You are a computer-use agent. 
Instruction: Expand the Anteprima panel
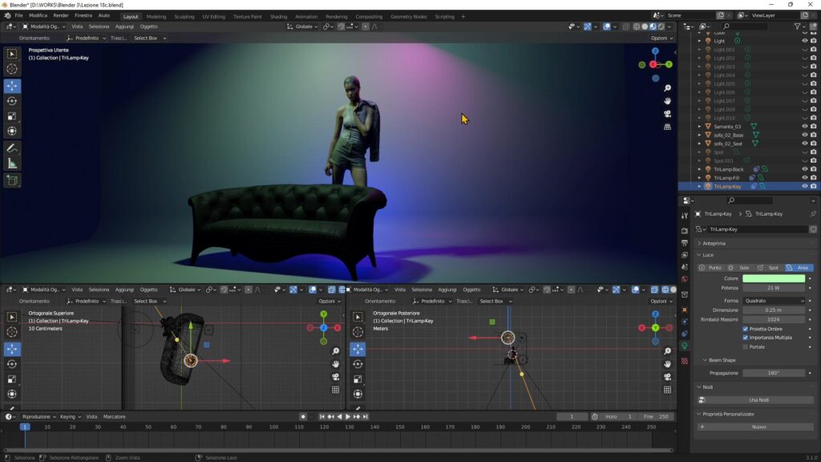click(713, 244)
